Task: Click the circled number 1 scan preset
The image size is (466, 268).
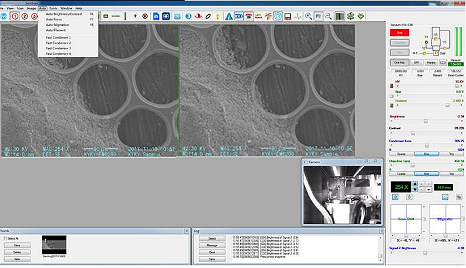Action: pos(15,16)
